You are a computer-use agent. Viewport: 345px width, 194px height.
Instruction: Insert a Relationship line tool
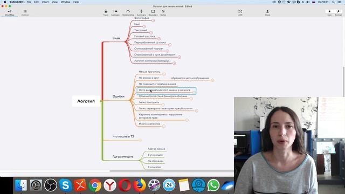coord(128,13)
